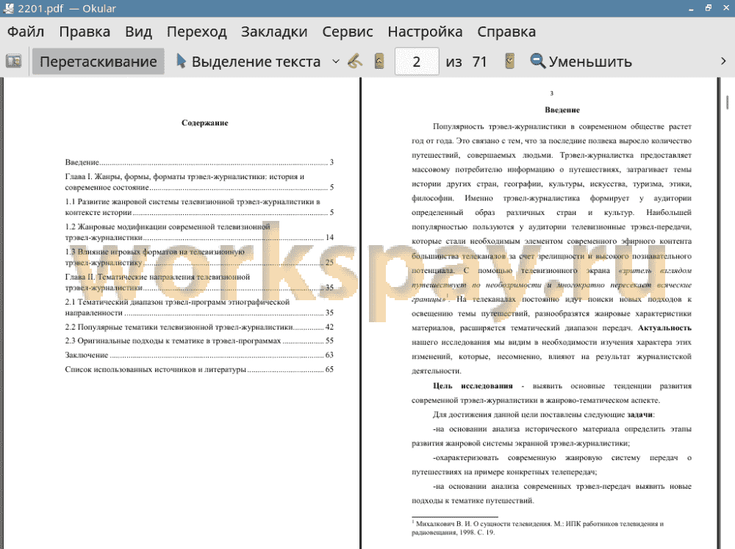Follow the Заключение contents entry
The height and width of the screenshot is (549, 735).
tap(199, 355)
